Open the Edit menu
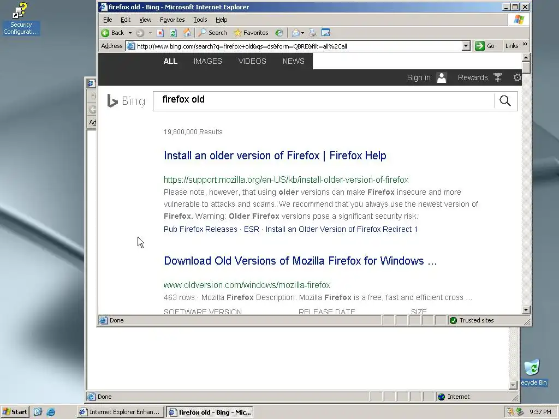This screenshot has height=419, width=559. coord(126,20)
